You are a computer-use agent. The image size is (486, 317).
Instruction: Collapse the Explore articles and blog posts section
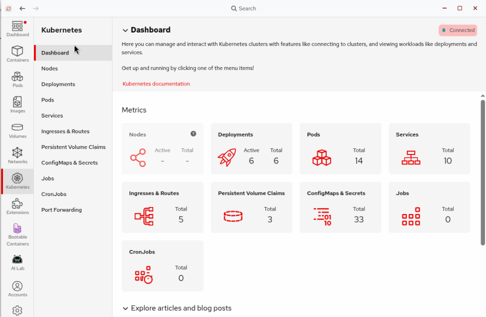pyautogui.click(x=125, y=308)
